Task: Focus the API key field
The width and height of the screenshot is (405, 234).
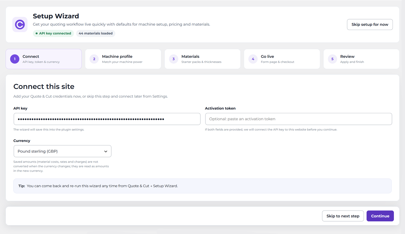Action: click(107, 119)
